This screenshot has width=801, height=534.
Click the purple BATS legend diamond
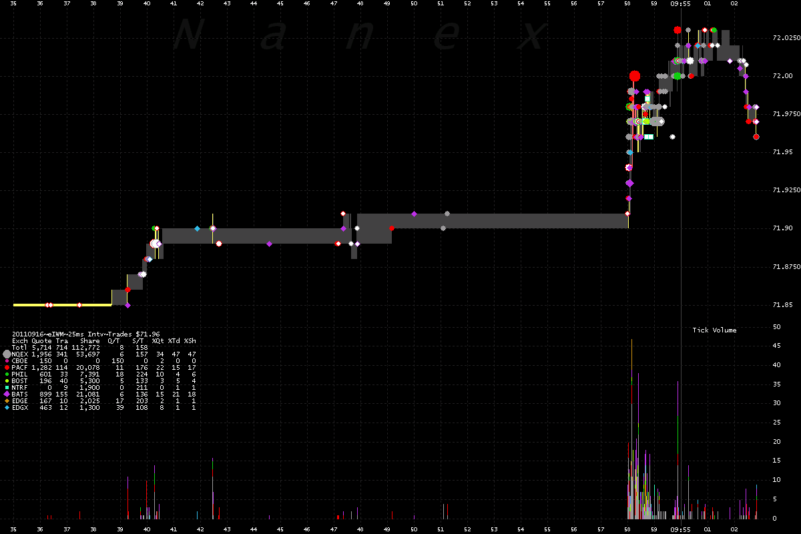click(x=7, y=394)
